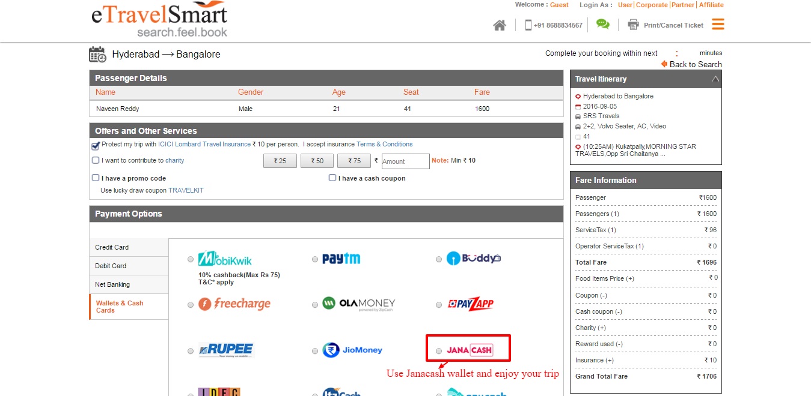Viewport: 811px width, 396px height.
Task: Collapse the Travel Itinerary panel
Action: point(715,79)
